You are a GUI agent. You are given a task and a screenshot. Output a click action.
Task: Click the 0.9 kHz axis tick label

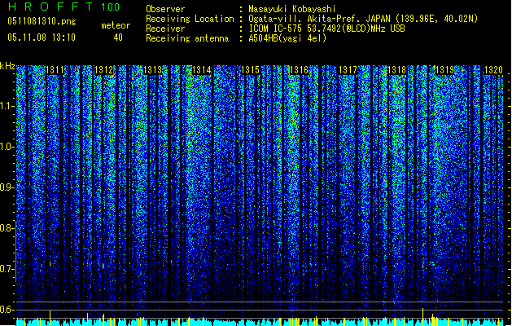(7, 187)
